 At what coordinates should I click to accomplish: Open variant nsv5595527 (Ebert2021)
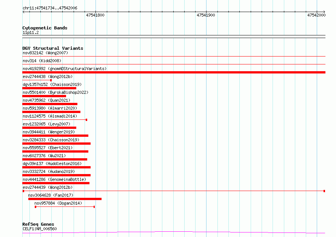(48, 148)
